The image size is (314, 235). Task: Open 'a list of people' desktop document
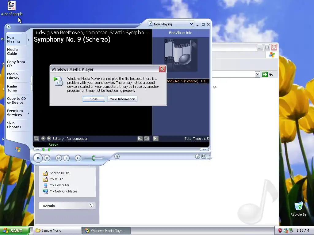pyautogui.click(x=12, y=8)
